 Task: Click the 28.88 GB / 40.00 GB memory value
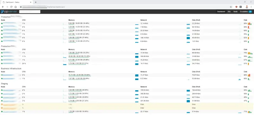[79, 56]
